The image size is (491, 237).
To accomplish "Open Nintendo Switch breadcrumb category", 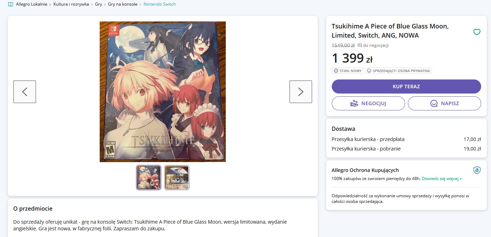I will pos(160,4).
